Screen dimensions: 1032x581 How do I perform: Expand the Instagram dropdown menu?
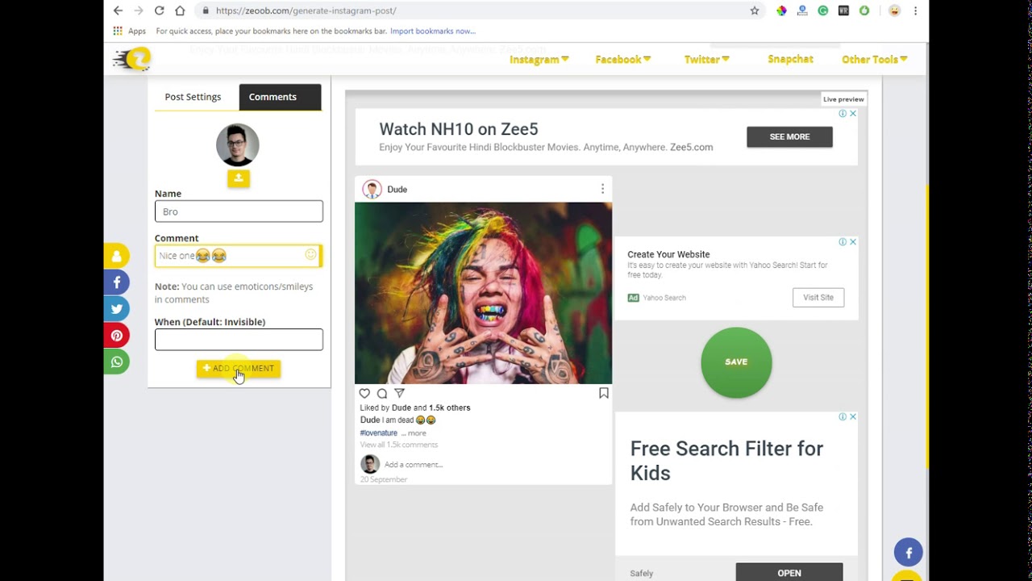pos(539,59)
